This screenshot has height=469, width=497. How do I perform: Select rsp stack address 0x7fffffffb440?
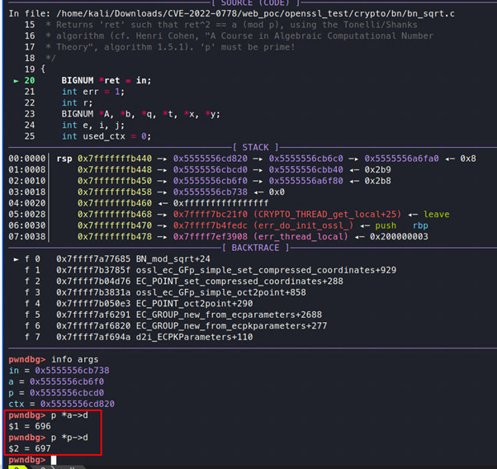pos(115,159)
